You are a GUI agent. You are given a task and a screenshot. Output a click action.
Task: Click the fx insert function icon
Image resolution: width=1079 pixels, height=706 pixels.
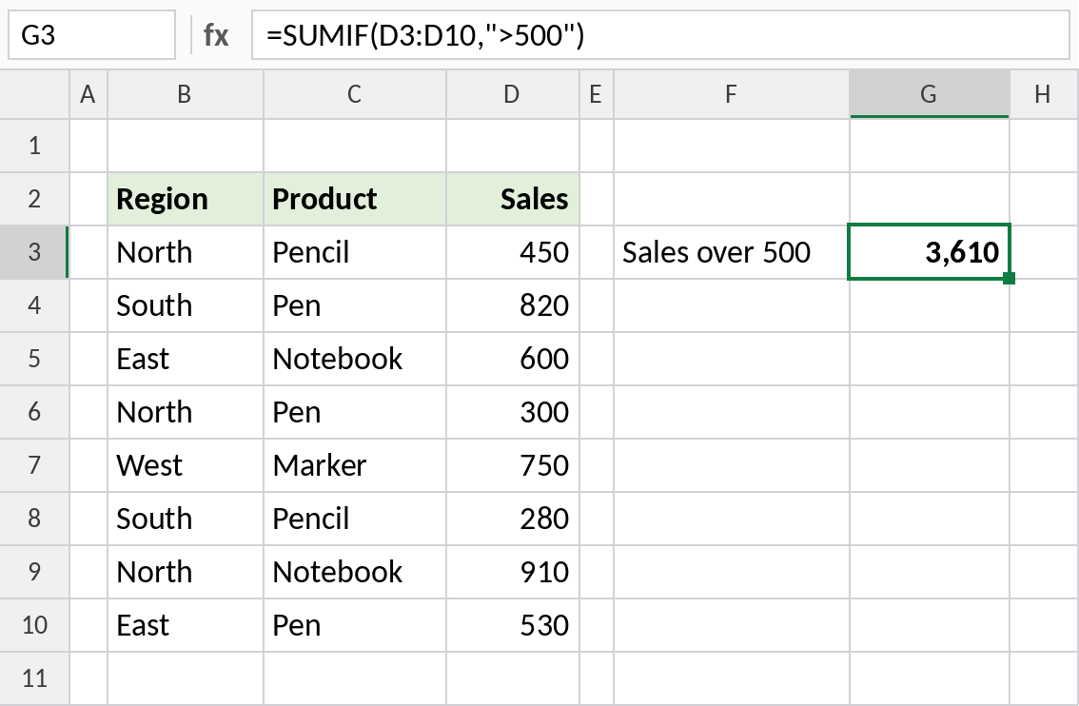pos(215,35)
